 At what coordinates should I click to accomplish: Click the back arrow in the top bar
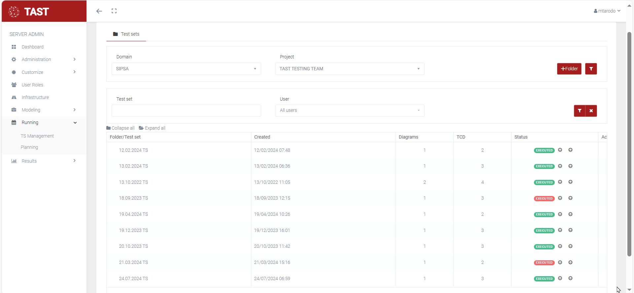[99, 11]
